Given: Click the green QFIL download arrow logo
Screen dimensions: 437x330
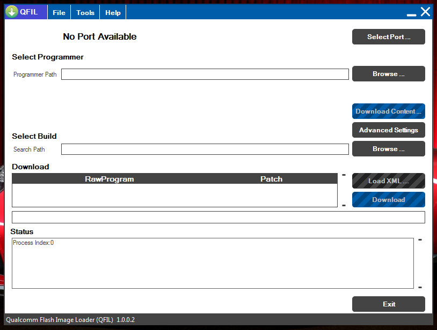Looking at the screenshot, I should (12, 12).
